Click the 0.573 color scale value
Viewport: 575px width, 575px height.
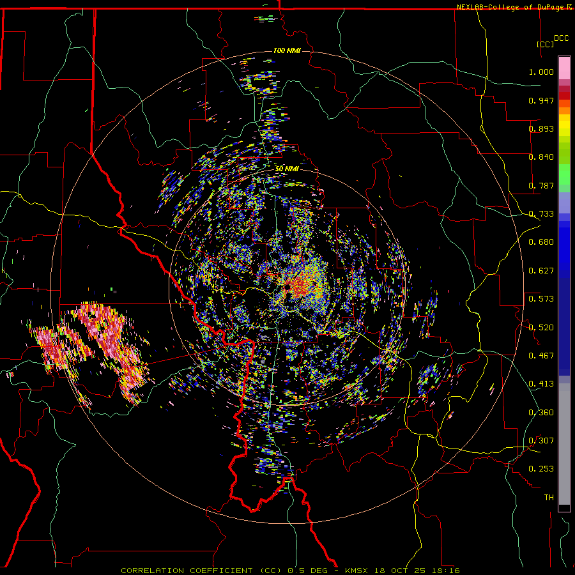click(x=541, y=299)
